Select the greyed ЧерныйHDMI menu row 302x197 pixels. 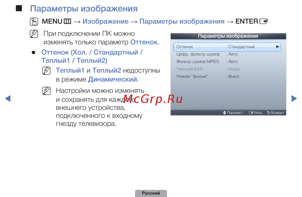[x=189, y=69]
